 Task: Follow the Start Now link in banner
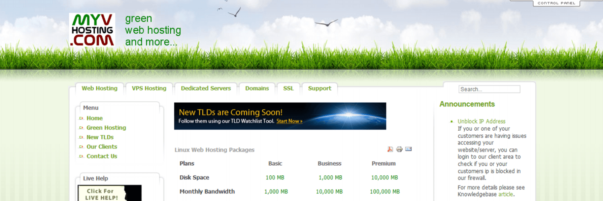(x=289, y=121)
